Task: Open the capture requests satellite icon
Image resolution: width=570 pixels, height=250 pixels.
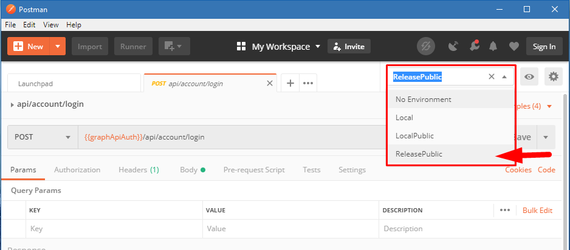Action: coord(453,47)
